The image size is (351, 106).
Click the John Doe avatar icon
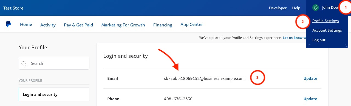point(316,8)
